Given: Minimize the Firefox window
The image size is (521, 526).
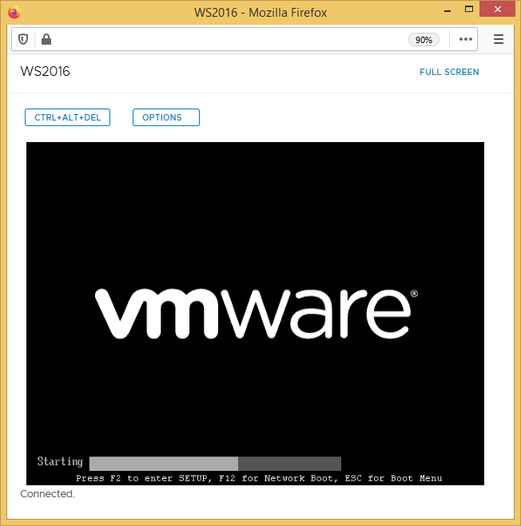Looking at the screenshot, I should point(447,10).
